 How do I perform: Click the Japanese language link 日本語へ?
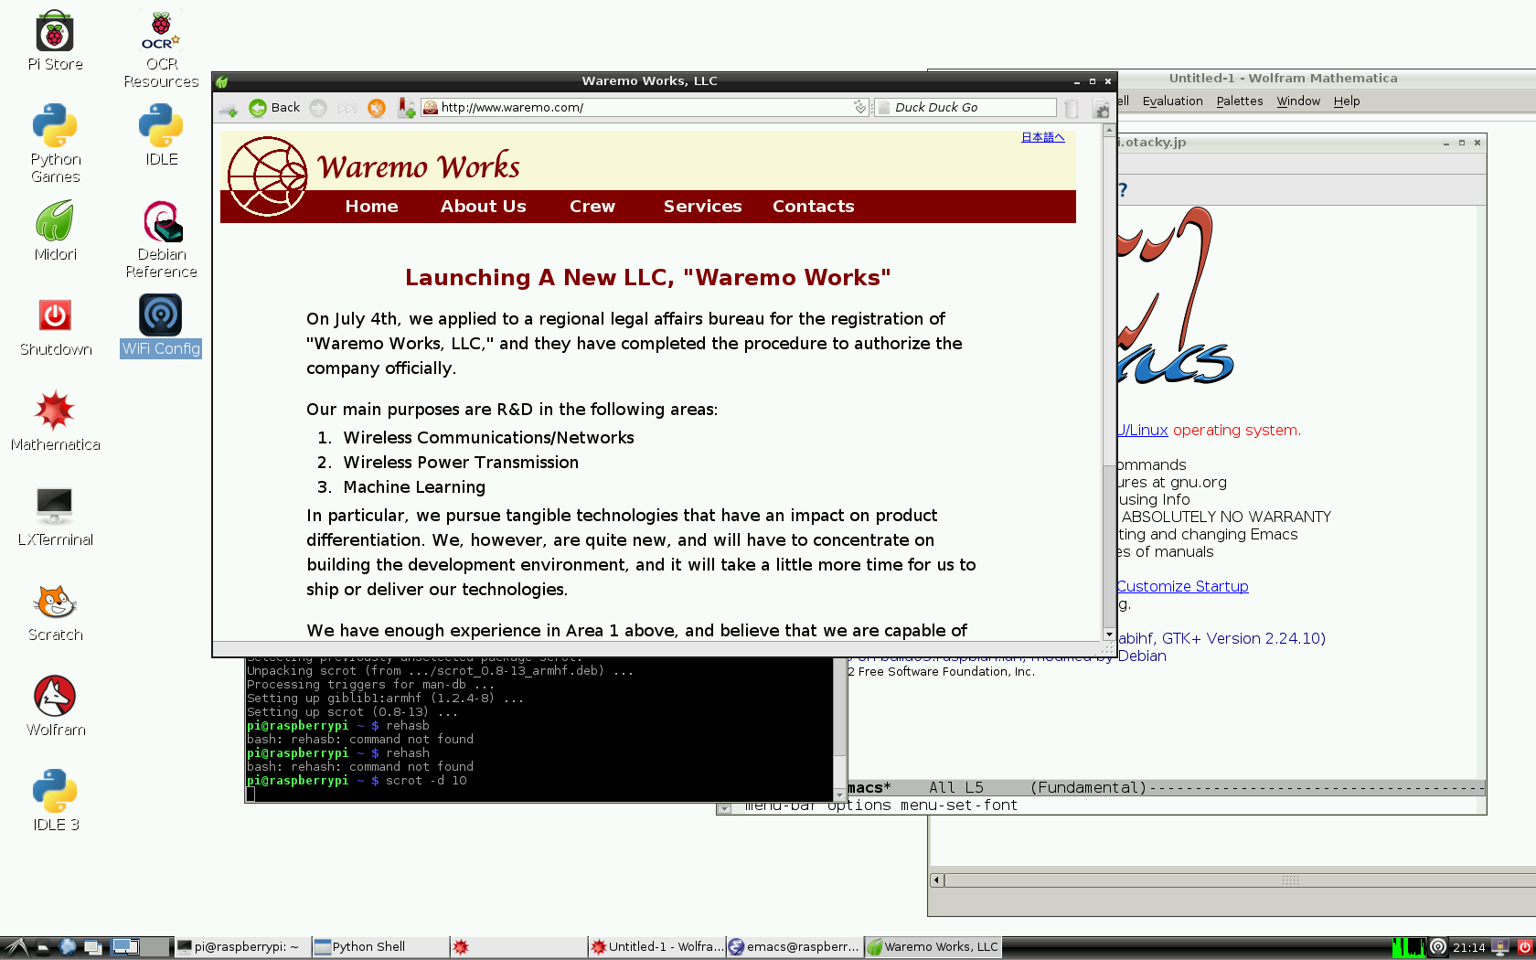coord(1042,137)
